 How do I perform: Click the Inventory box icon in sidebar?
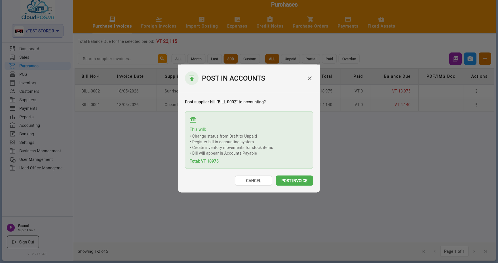12,83
